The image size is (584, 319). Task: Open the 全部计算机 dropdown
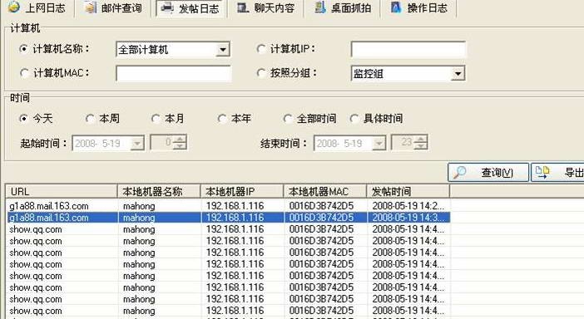tap(222, 50)
